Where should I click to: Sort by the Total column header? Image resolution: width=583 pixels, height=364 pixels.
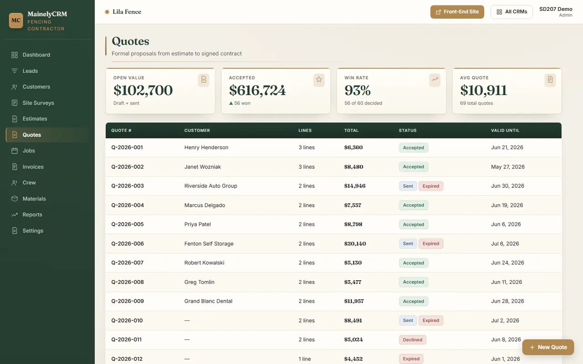click(352, 131)
